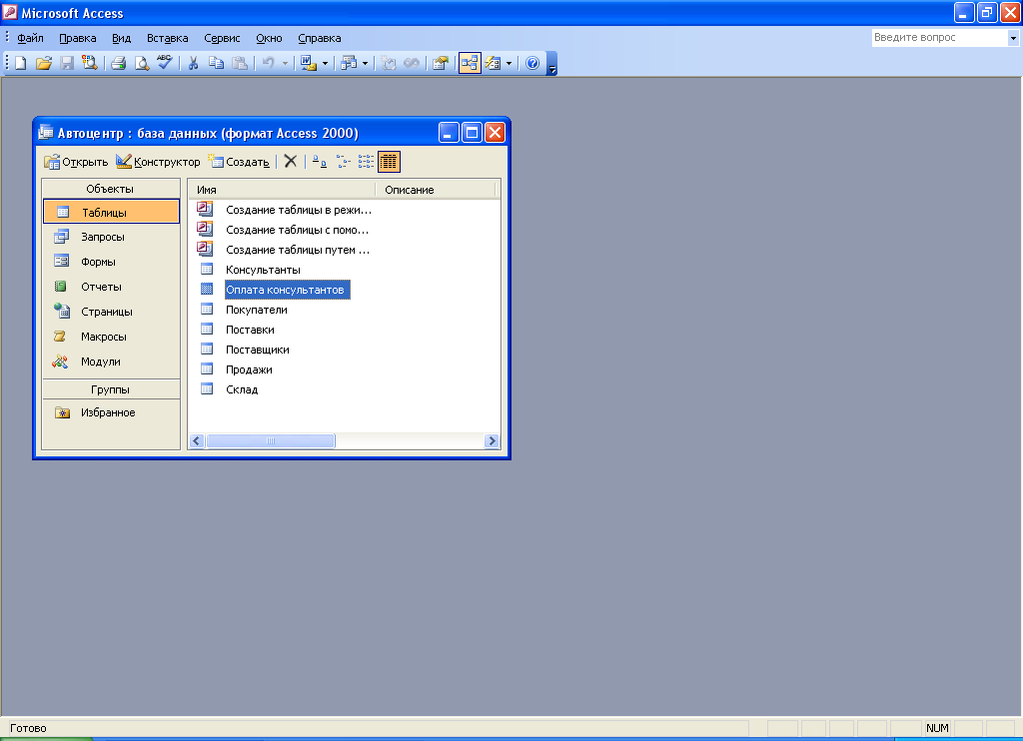1023x741 pixels.
Task: Open the Analyze dropdown arrow
Action: click(x=365, y=63)
